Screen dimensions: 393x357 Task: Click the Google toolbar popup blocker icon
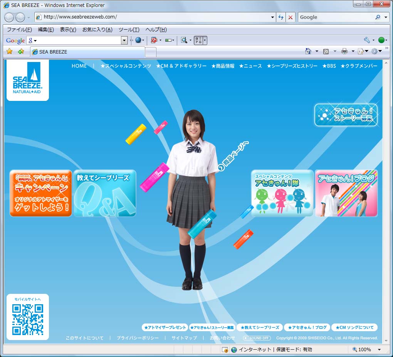tap(154, 40)
